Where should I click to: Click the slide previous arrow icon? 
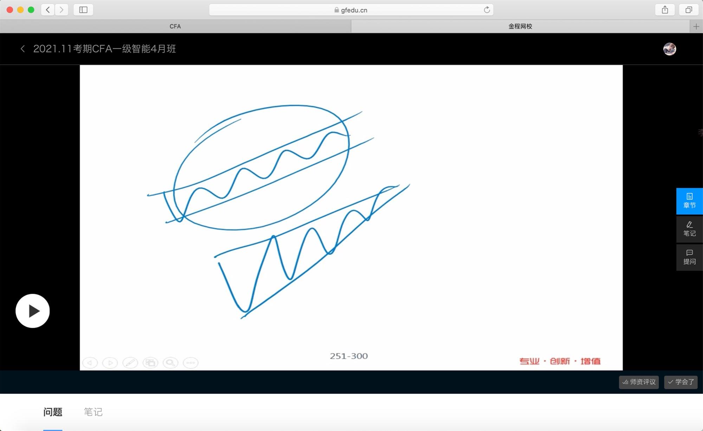tap(90, 363)
